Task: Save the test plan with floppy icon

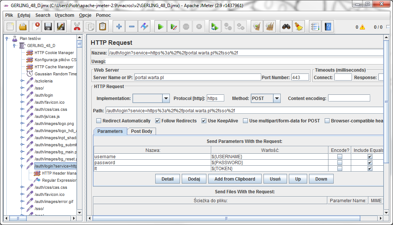Action: 48,26
